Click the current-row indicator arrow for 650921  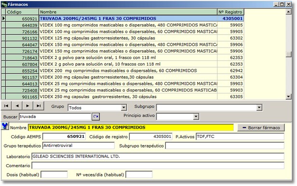(3, 18)
